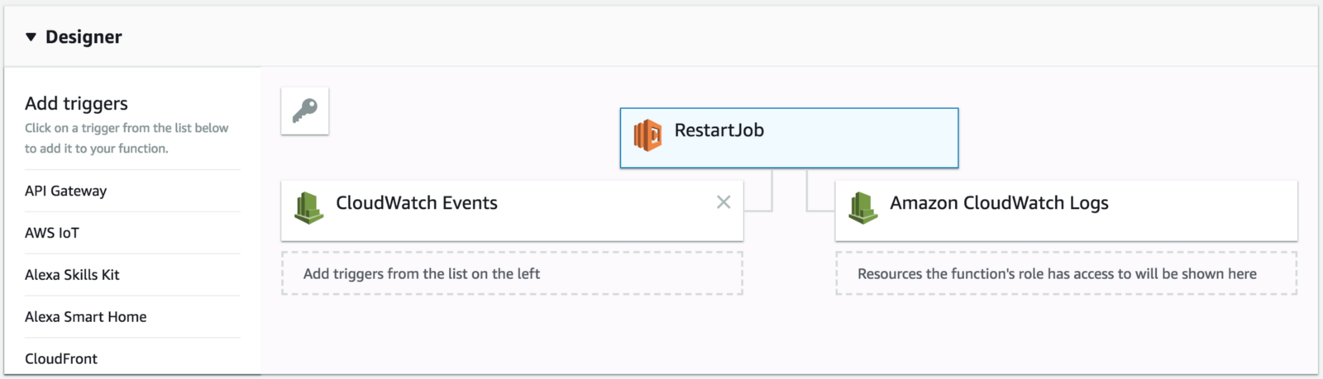Click the dashed 'Add triggers' placeholder box
The width and height of the screenshot is (1323, 379).
512,273
